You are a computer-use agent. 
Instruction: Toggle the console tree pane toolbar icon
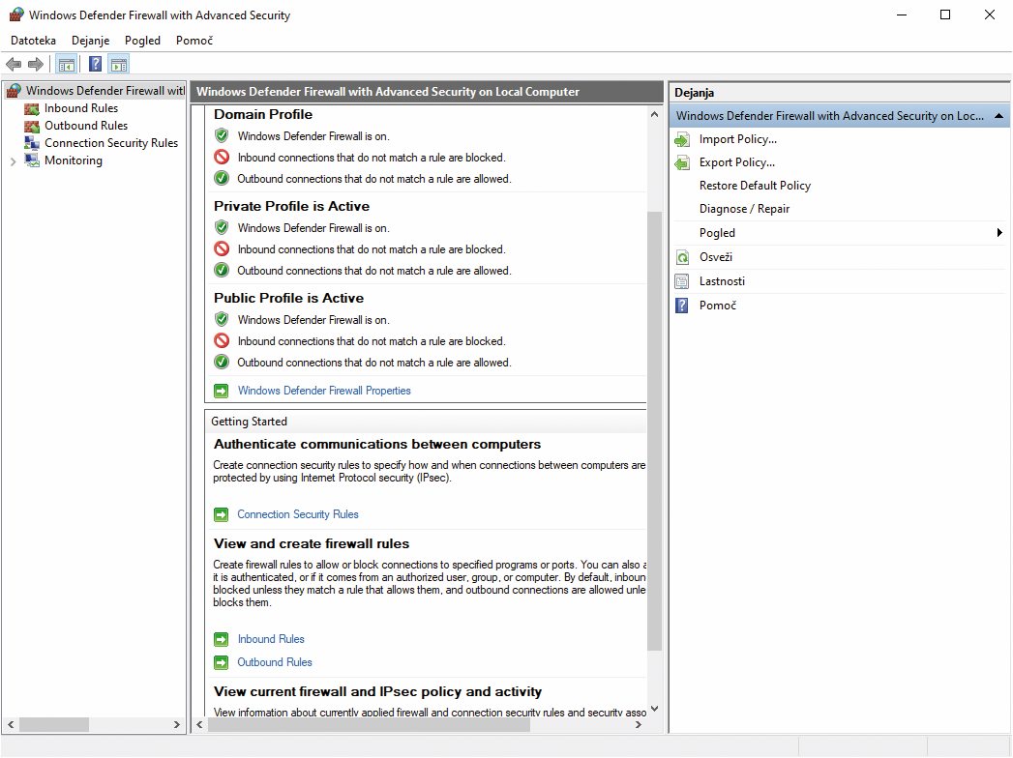coord(67,64)
